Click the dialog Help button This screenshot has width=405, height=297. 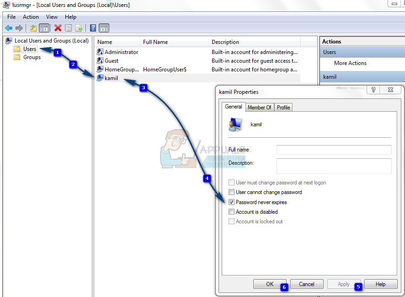tap(380, 284)
